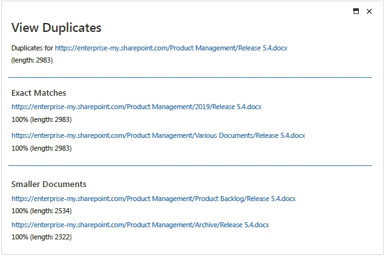Image resolution: width=385 pixels, height=256 pixels.
Task: Click the '100% (length: 2534)' text
Action: point(42,211)
